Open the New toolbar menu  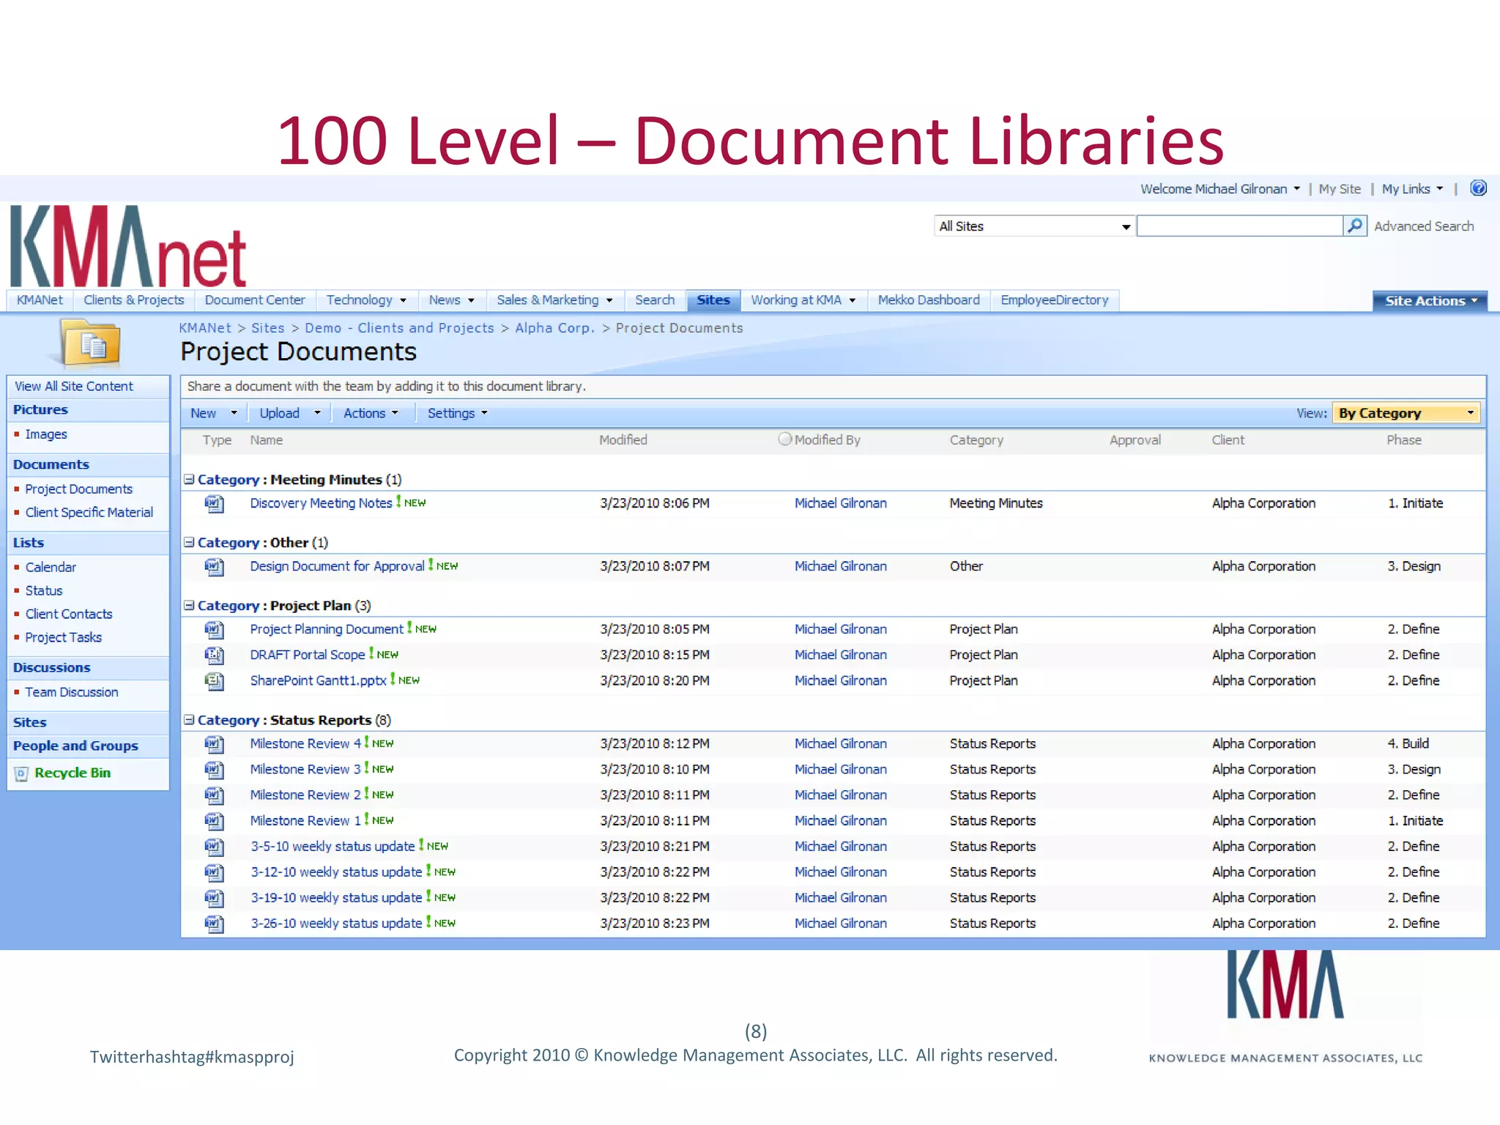point(213,413)
